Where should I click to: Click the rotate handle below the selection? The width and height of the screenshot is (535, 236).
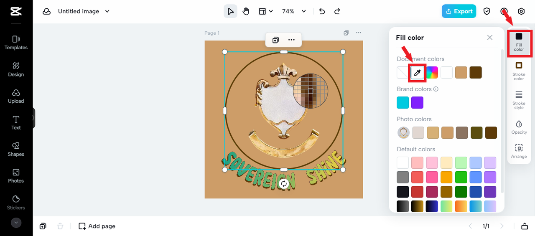pyautogui.click(x=284, y=184)
